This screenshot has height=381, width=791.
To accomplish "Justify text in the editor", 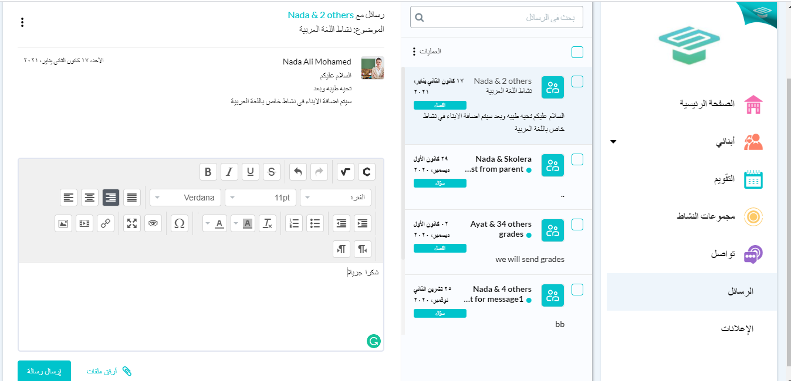I will pos(132,198).
